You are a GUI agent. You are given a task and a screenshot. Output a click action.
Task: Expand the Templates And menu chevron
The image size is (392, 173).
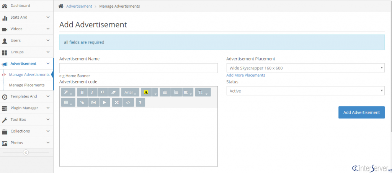click(x=48, y=96)
